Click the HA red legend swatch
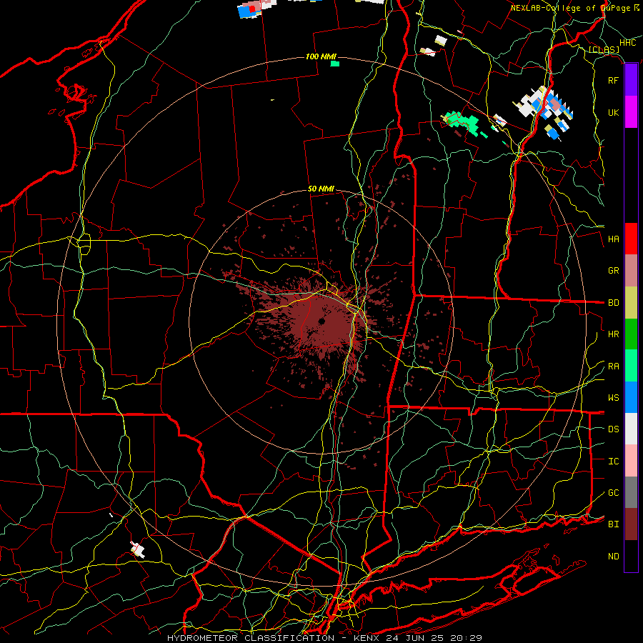This screenshot has width=643, height=643. (631, 239)
